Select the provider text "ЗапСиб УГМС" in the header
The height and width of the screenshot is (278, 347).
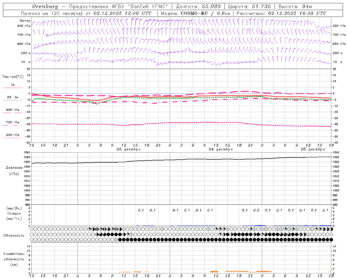pyautogui.click(x=148, y=7)
